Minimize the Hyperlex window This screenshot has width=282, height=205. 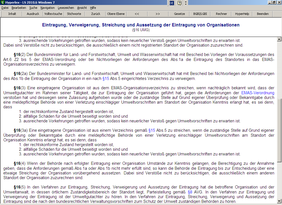(270, 2)
